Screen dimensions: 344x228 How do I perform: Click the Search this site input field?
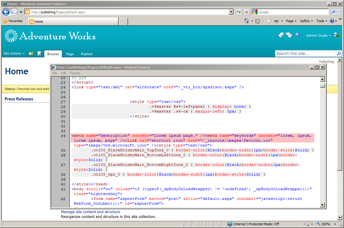pyautogui.click(x=305, y=53)
